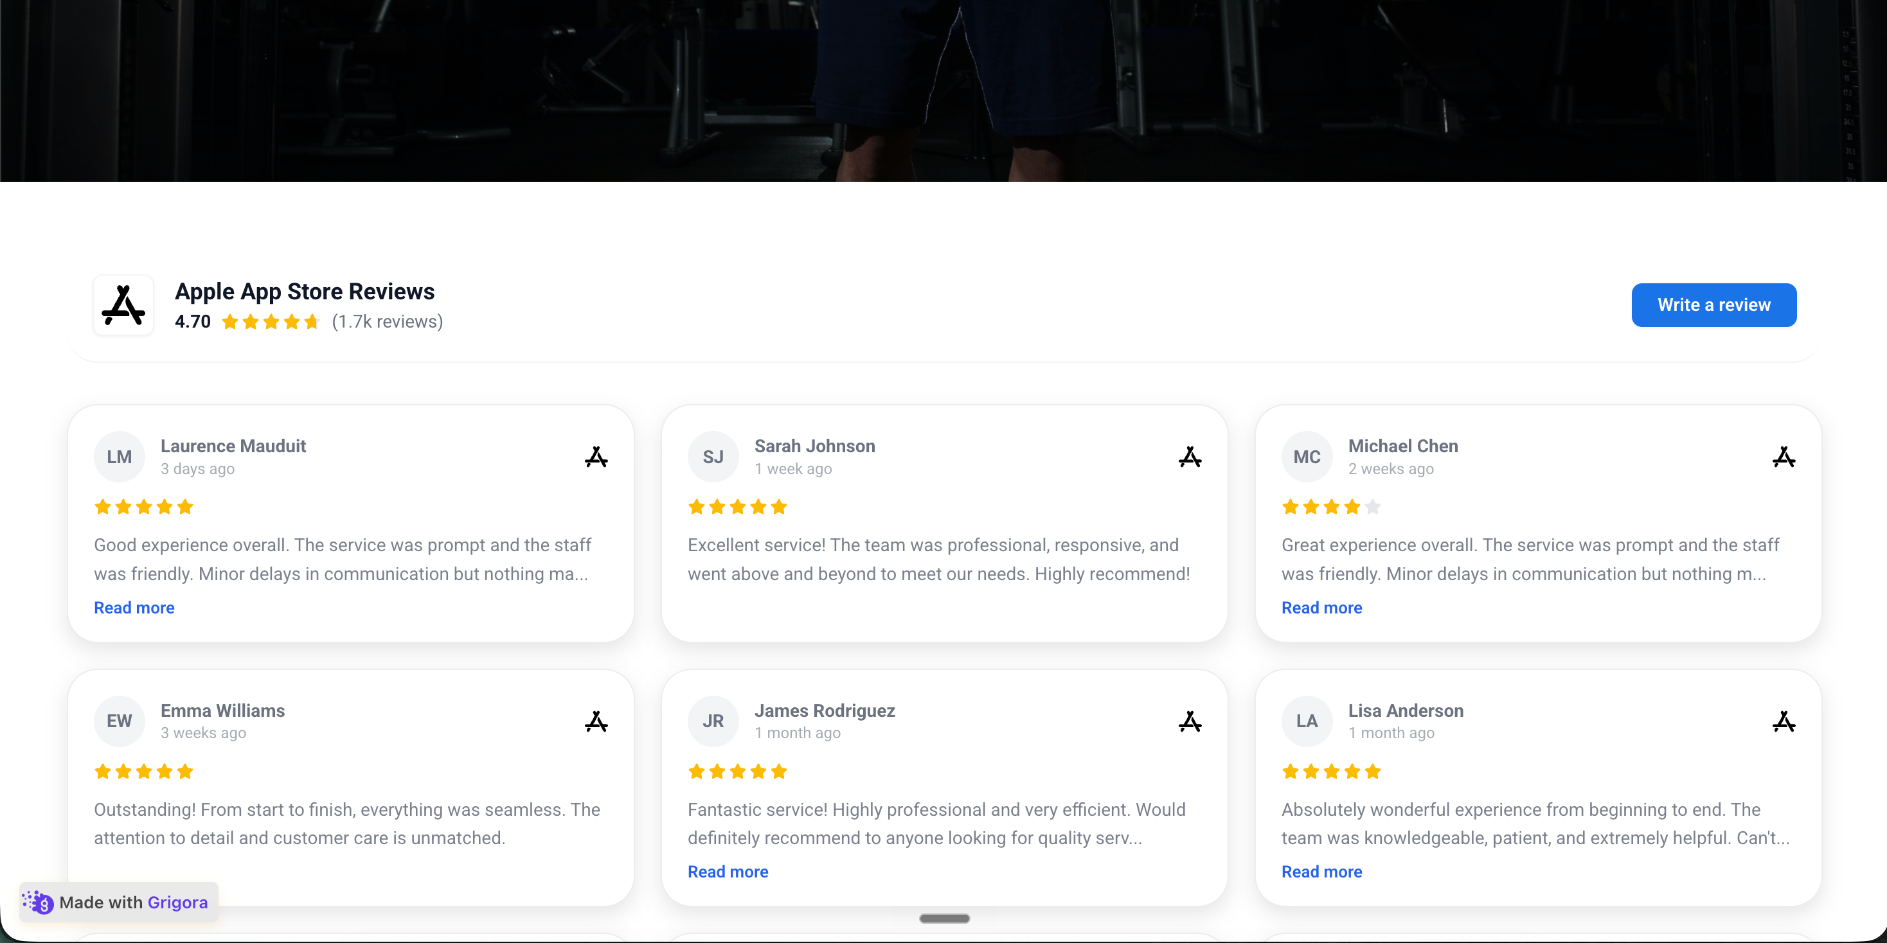The image size is (1887, 943).
Task: Click App Store icon on Michael Chen's review
Action: (x=1784, y=457)
